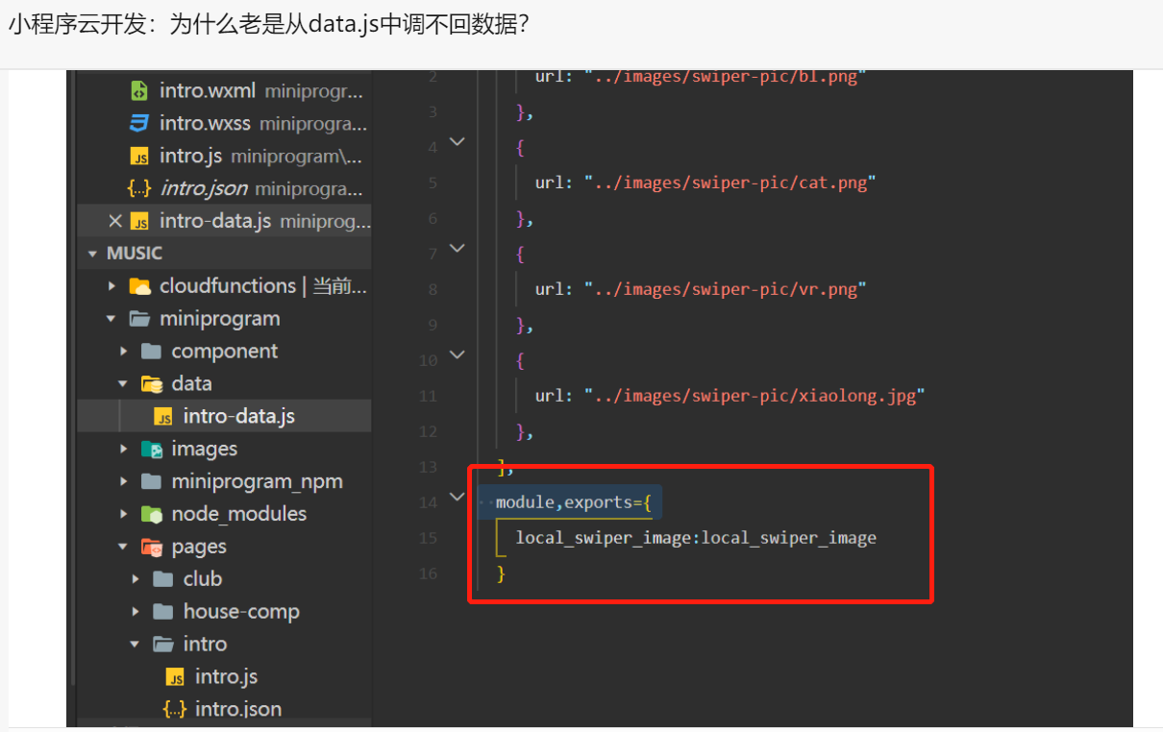This screenshot has width=1163, height=732.
Task: Collapse the MUSIC project section
Action: (x=92, y=254)
